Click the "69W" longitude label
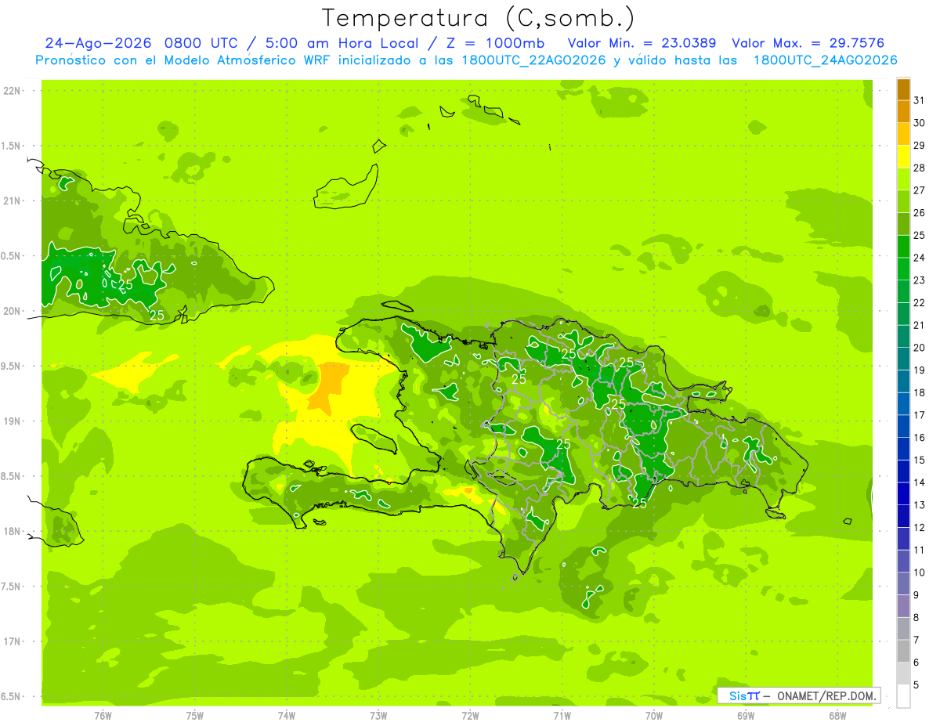 pyautogui.click(x=746, y=716)
